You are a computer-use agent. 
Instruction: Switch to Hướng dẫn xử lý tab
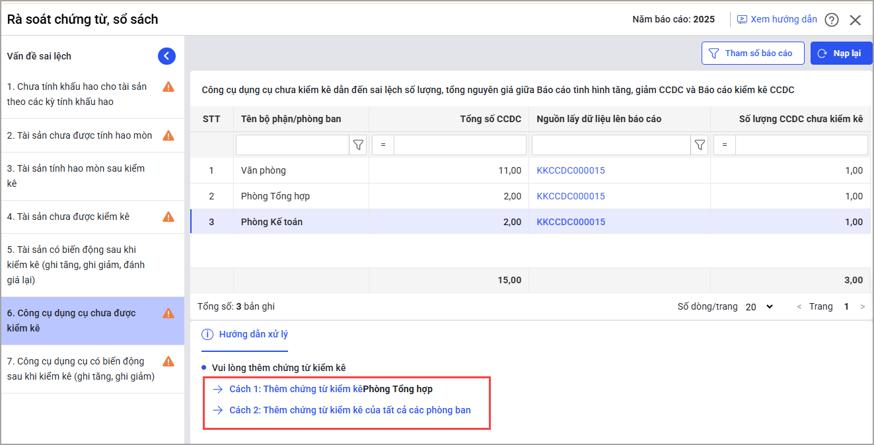(245, 334)
